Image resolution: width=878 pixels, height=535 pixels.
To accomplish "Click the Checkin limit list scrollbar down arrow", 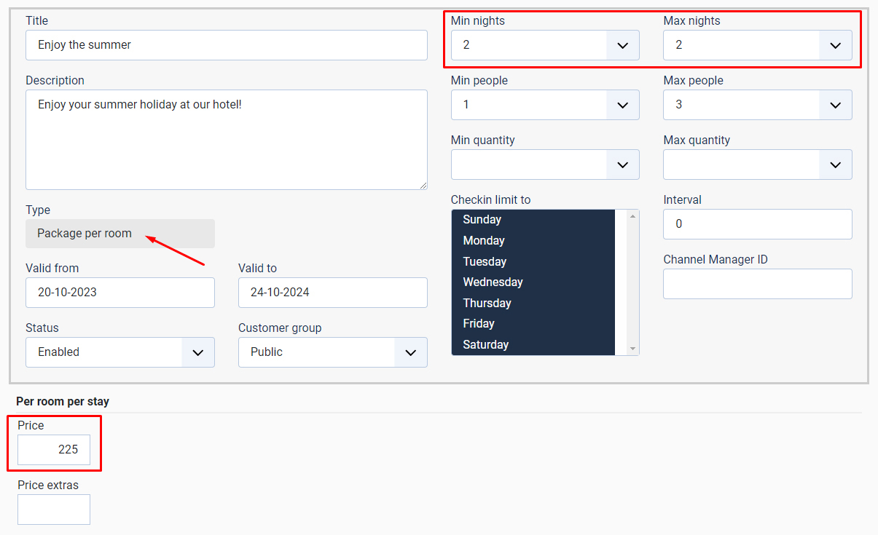I will click(x=632, y=349).
